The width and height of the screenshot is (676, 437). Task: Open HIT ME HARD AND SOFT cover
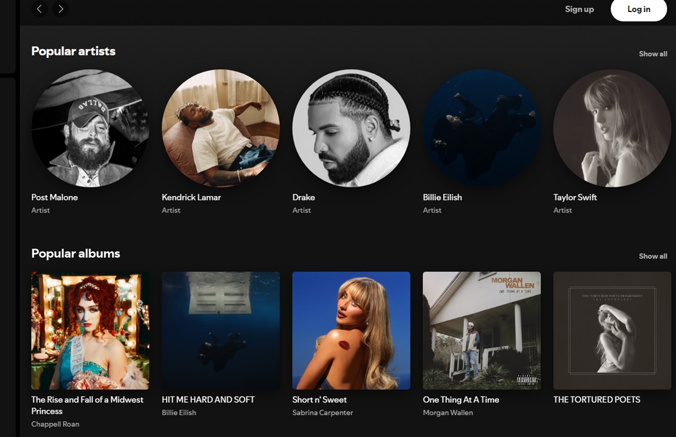(x=221, y=330)
